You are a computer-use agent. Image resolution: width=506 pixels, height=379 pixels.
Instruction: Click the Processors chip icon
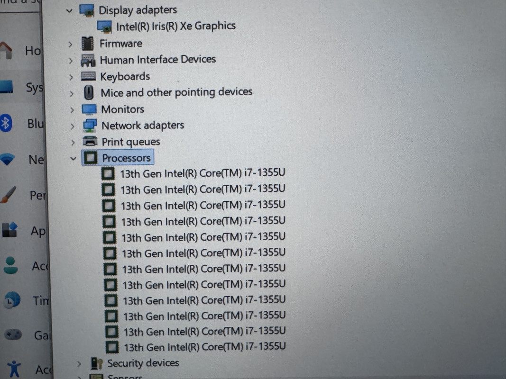point(91,158)
